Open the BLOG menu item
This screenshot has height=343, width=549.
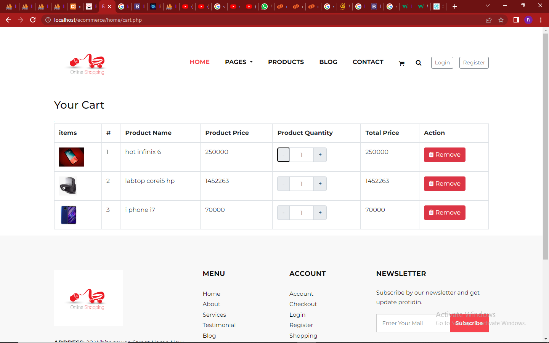point(328,62)
